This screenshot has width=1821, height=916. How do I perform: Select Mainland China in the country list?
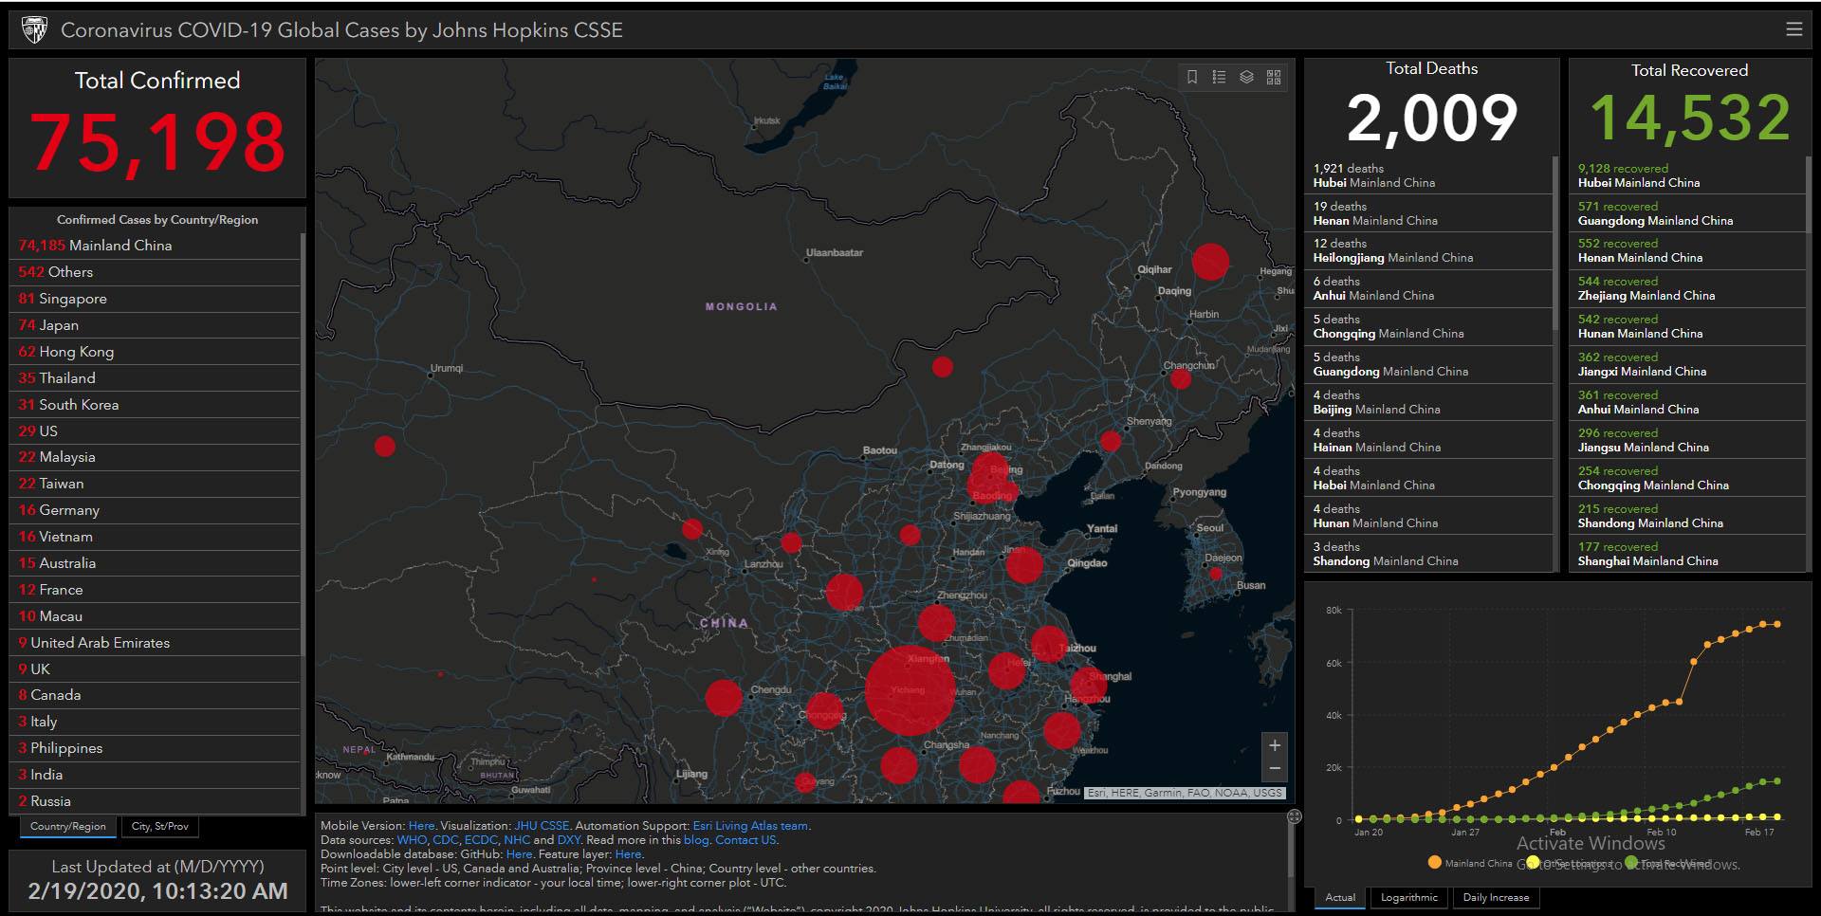156,246
